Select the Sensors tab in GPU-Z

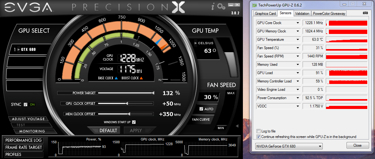pyautogui.click(x=285, y=13)
